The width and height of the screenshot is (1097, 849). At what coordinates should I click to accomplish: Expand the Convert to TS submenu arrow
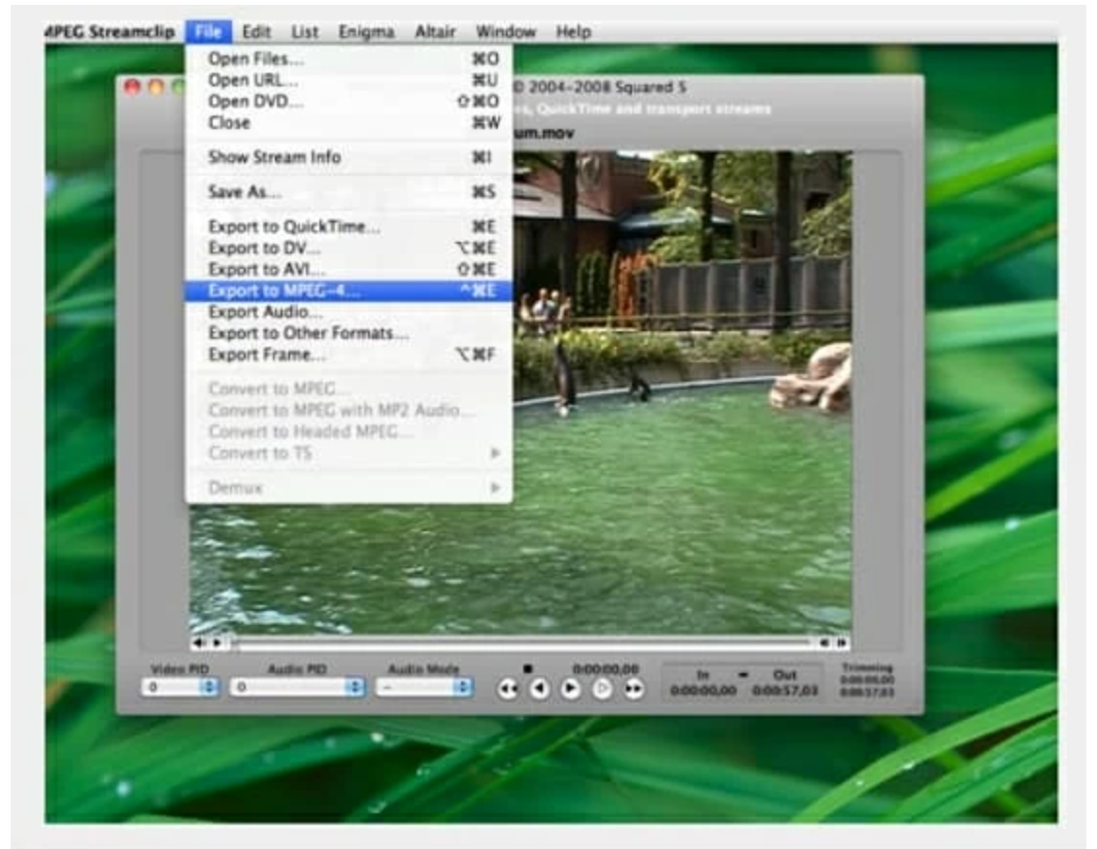[495, 454]
